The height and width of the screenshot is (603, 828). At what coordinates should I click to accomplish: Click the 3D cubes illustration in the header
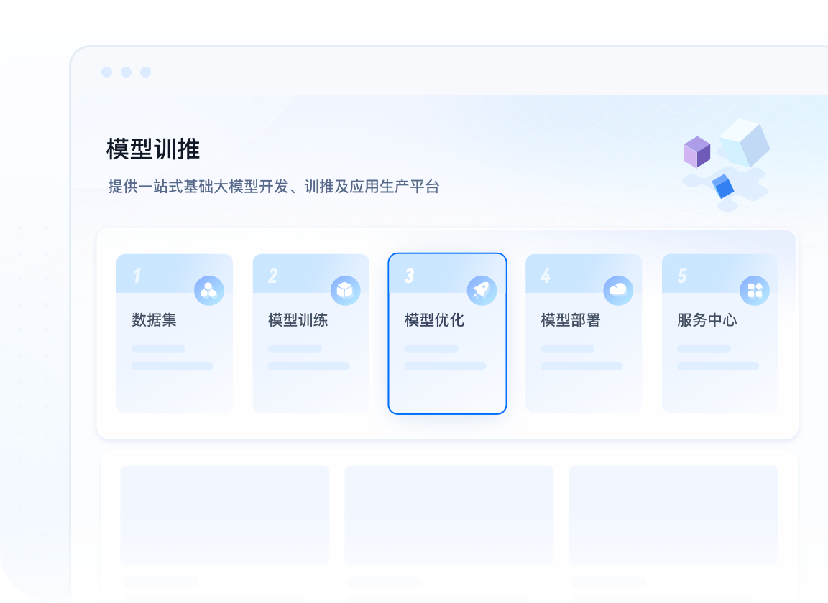pos(726,164)
